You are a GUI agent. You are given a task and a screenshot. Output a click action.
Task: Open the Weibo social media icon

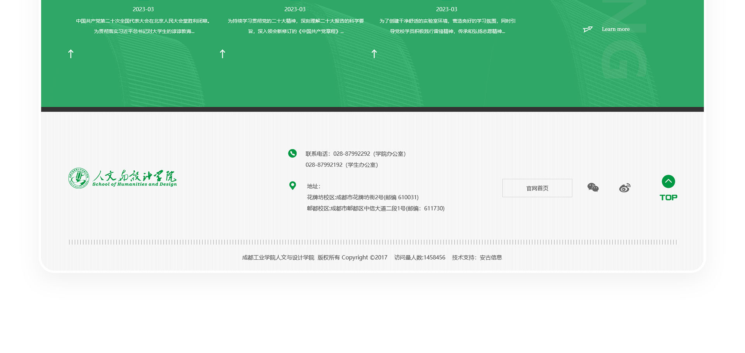pyautogui.click(x=624, y=188)
